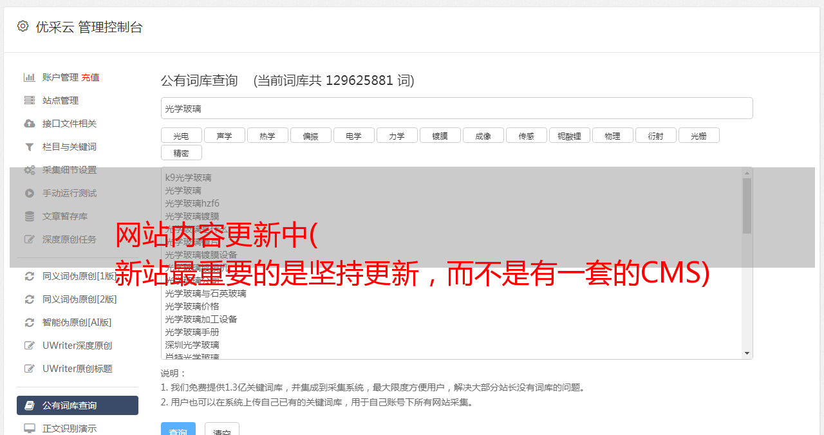Pick the 衍射 tag button
Image resolution: width=824 pixels, height=435 pixels.
pos(655,135)
